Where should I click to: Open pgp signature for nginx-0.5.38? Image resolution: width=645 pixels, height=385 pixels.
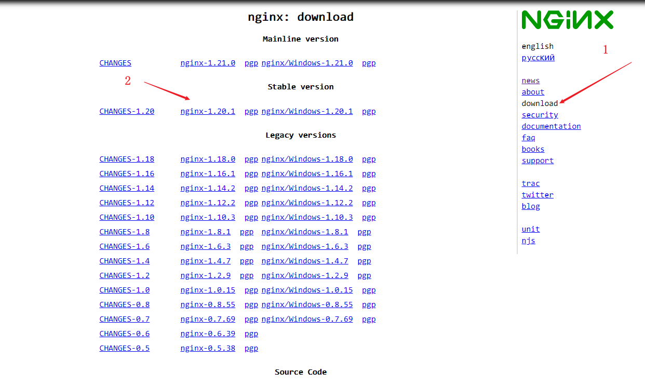[251, 348]
